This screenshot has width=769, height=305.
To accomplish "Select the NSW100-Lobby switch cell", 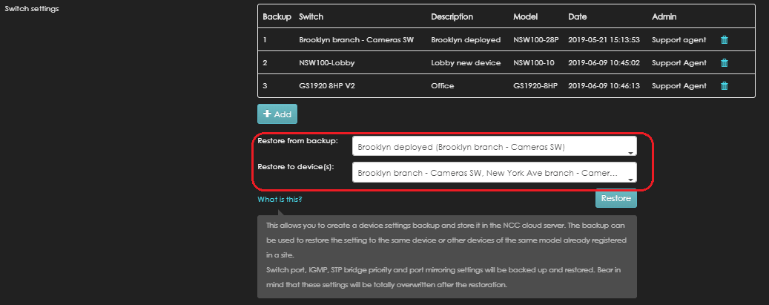I will tap(326, 63).
